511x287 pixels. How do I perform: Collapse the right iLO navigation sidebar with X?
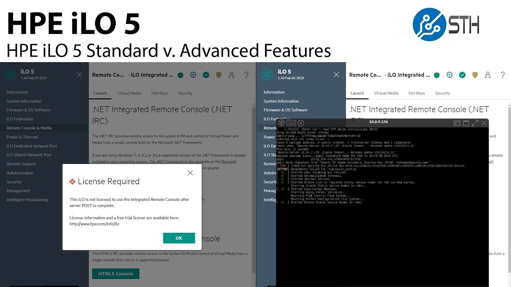[x=336, y=75]
